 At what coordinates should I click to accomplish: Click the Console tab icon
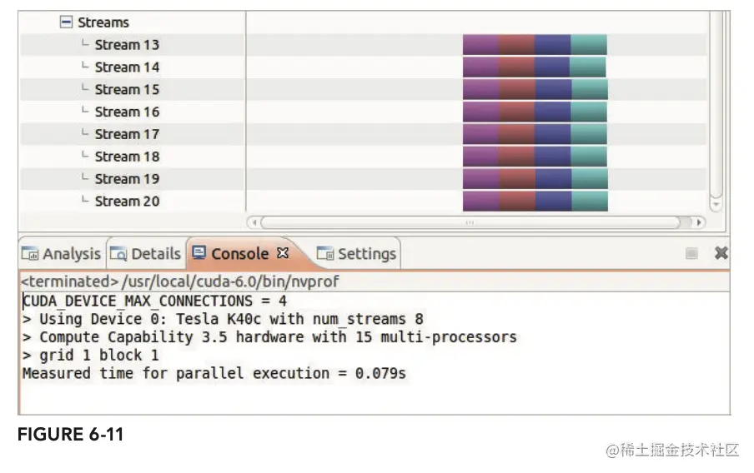coord(199,254)
